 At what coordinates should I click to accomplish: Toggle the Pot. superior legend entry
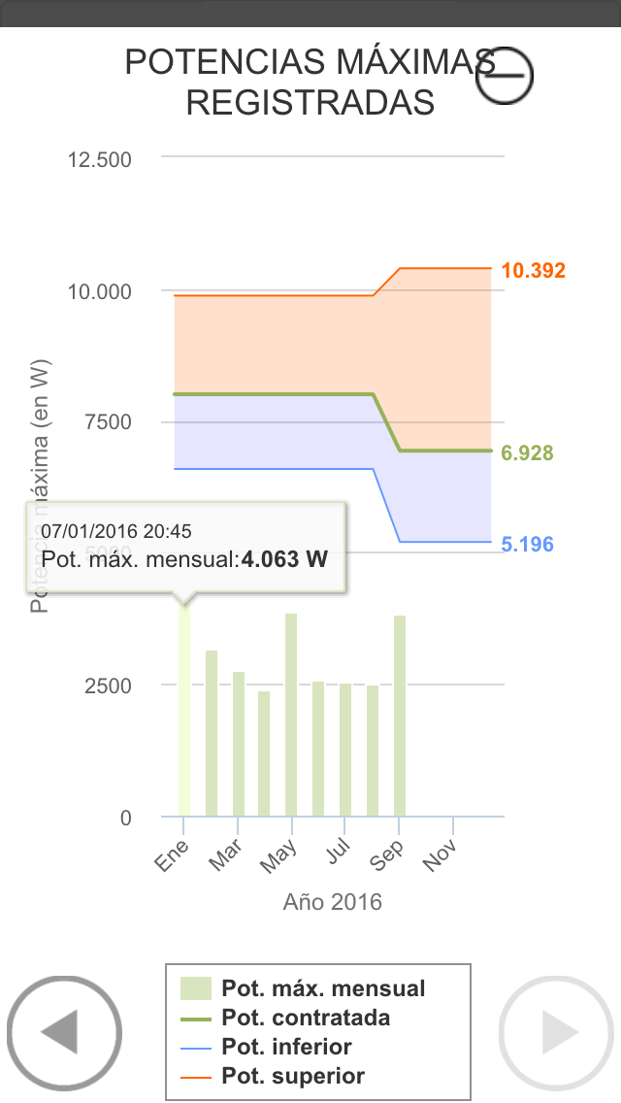(292, 1076)
